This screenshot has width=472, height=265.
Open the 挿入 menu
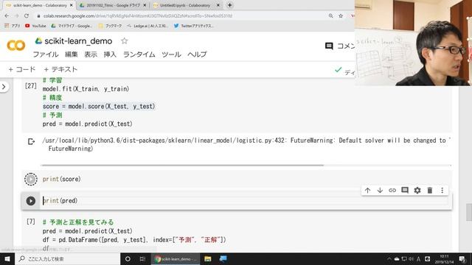tap(110, 54)
